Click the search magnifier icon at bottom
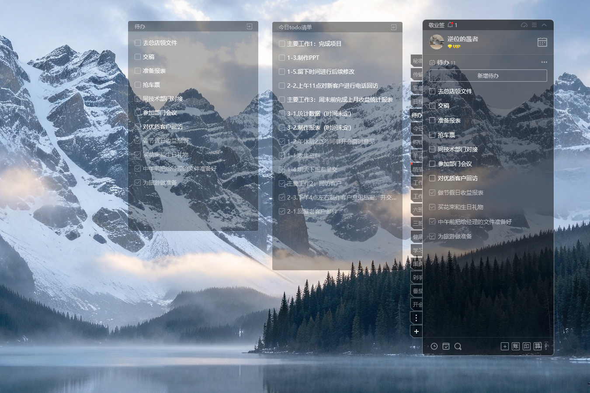Image resolution: width=590 pixels, height=393 pixels. [x=458, y=346]
